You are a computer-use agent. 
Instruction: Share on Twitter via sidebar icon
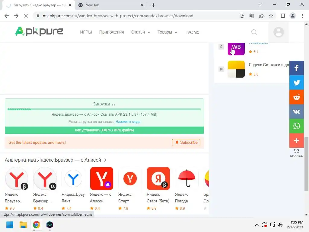(x=296, y=82)
